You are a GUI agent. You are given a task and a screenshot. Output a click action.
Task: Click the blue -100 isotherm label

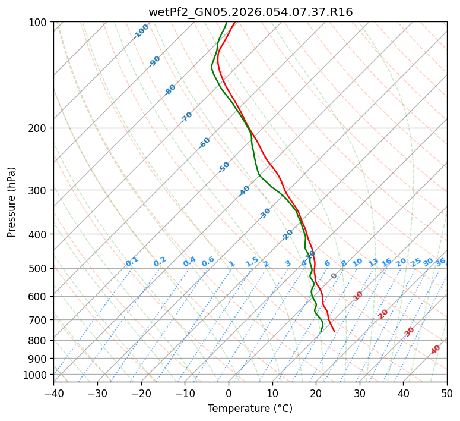click(x=141, y=32)
